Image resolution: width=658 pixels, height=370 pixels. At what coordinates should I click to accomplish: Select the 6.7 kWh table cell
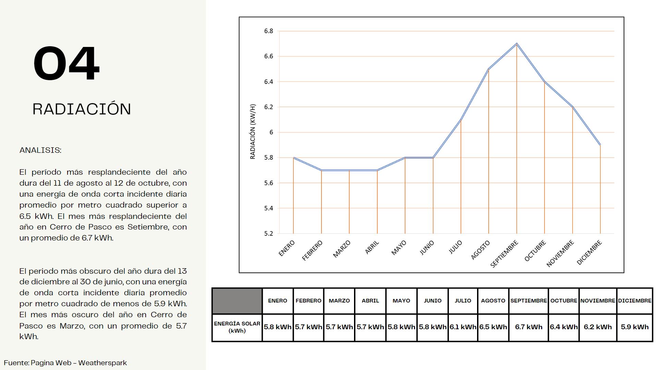(528, 327)
